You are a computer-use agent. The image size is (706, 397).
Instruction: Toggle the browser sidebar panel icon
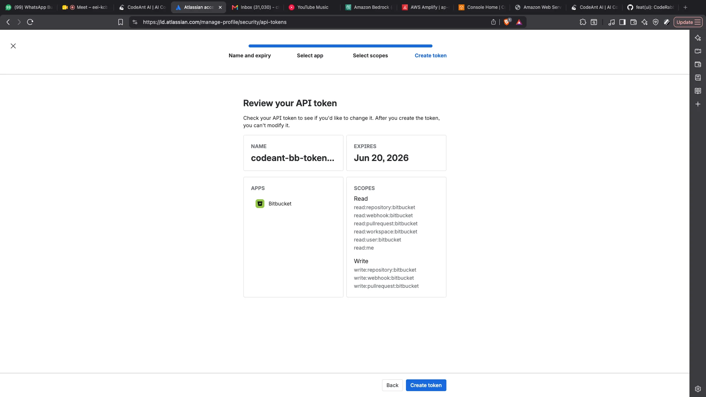(623, 22)
